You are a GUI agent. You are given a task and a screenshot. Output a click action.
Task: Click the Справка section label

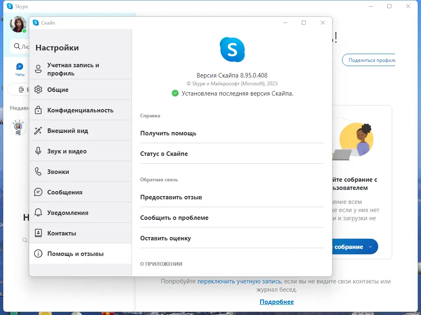pos(150,115)
